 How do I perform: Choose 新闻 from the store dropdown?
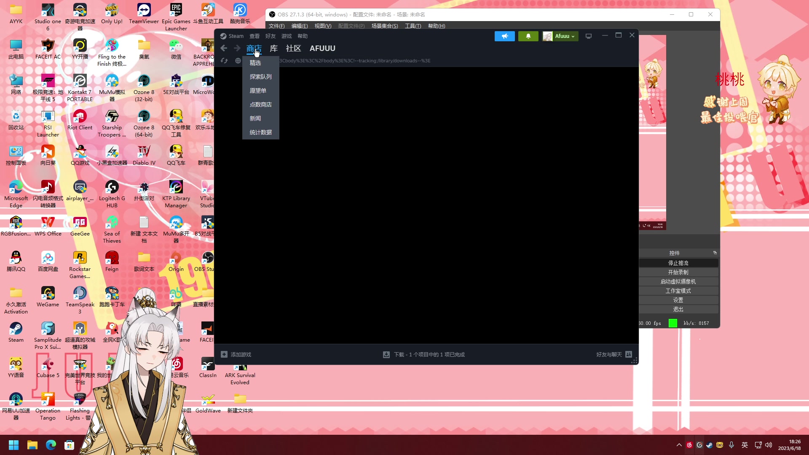point(261,119)
